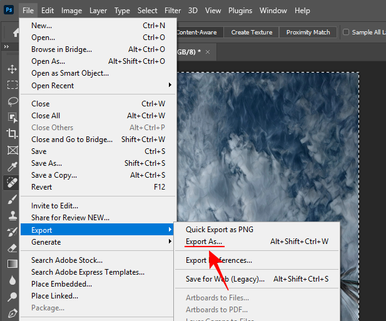Choose Invite to Edit...
The image size is (386, 321).
98,205
